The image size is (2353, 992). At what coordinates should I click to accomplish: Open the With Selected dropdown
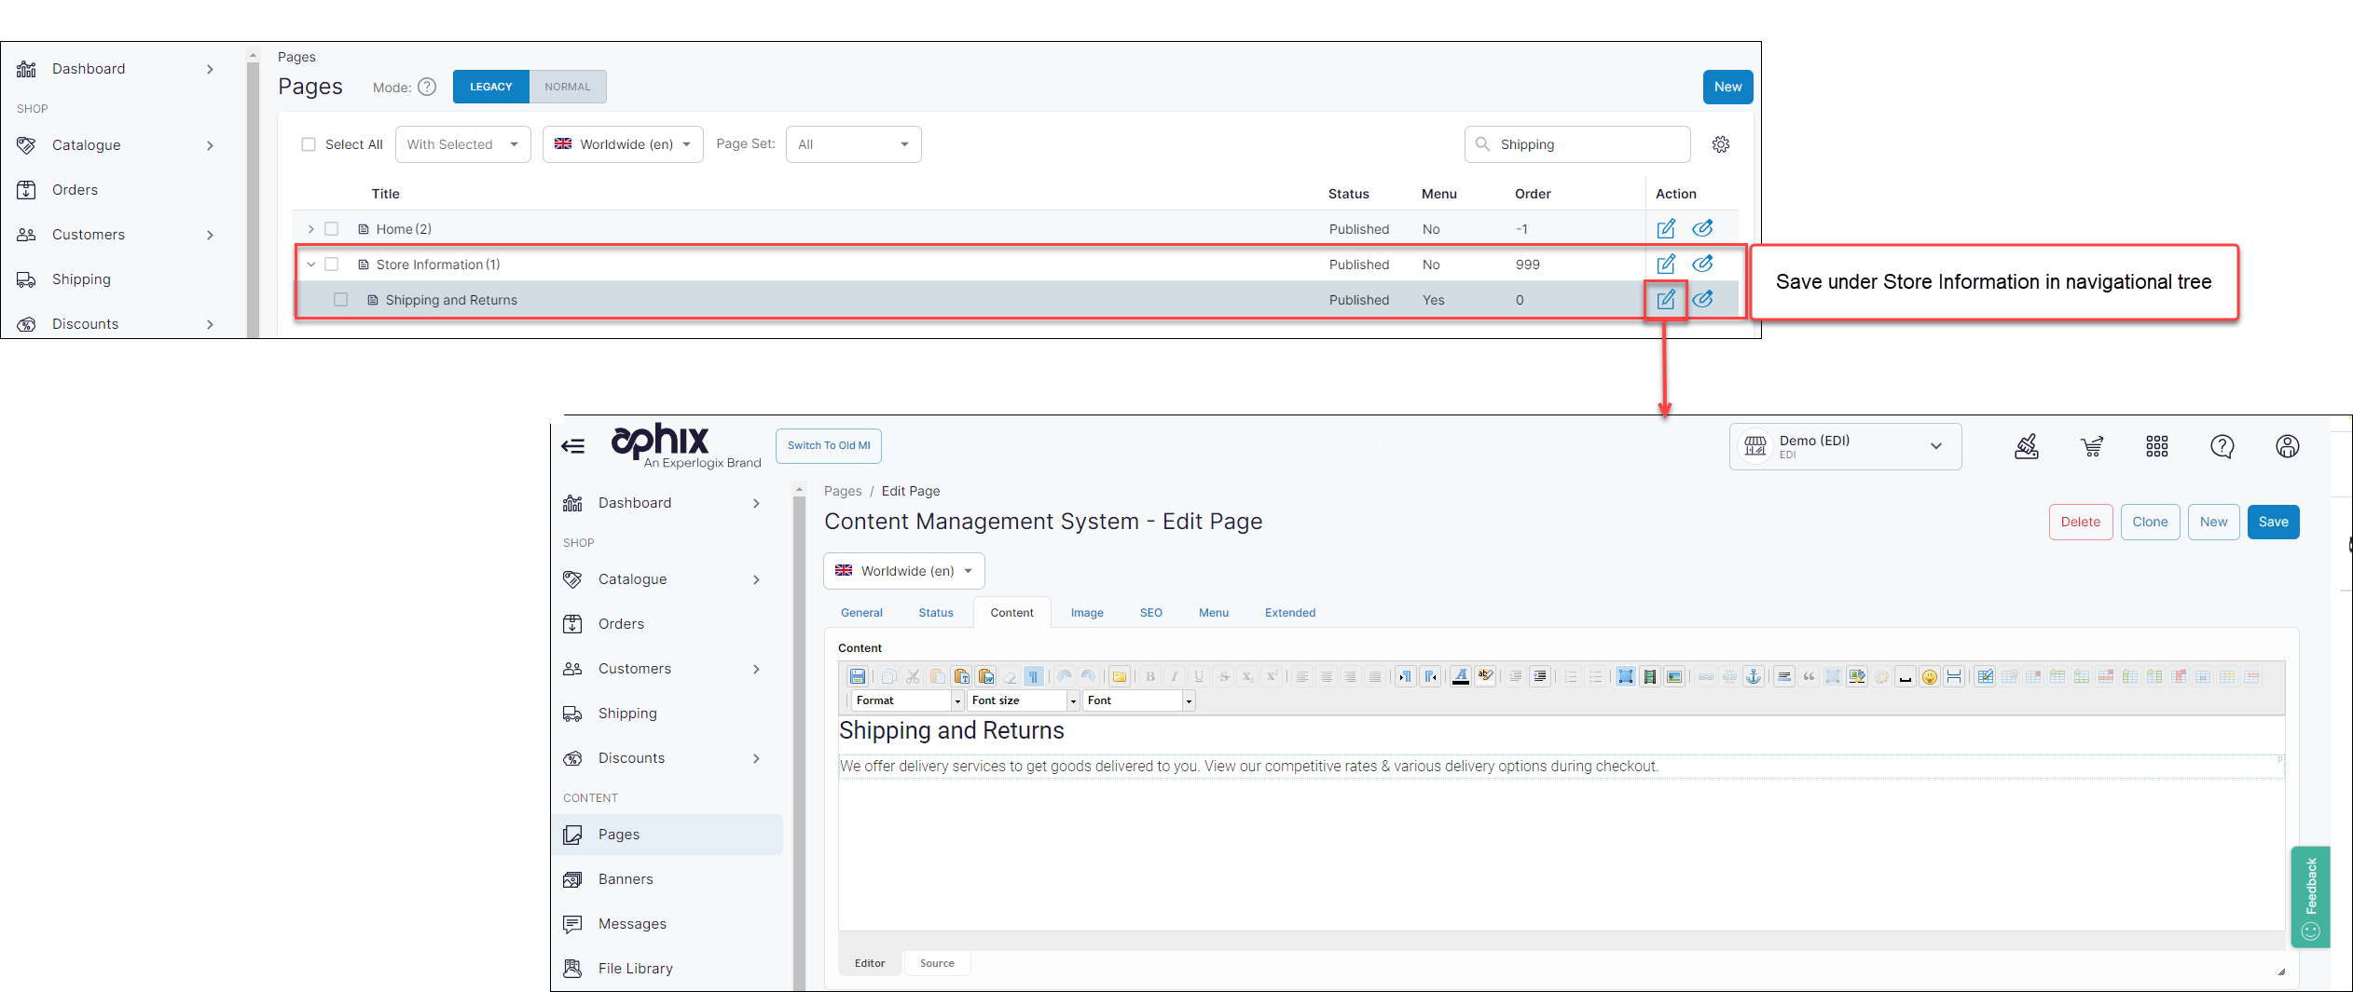tap(462, 144)
